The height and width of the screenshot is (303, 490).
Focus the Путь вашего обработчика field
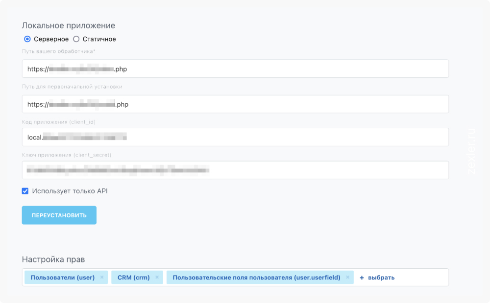[235, 69]
